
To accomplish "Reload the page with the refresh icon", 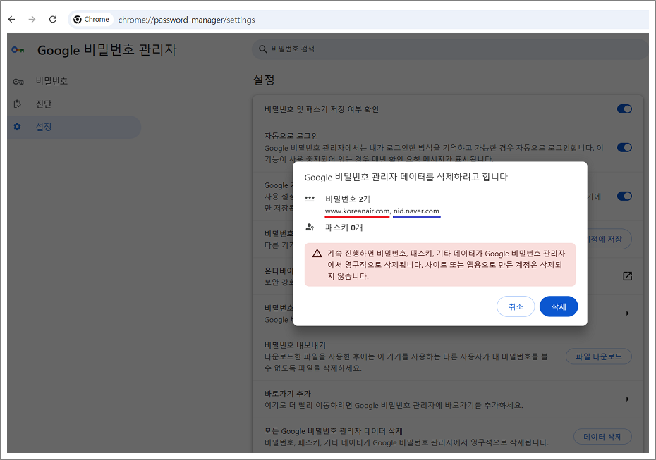I will (x=53, y=19).
